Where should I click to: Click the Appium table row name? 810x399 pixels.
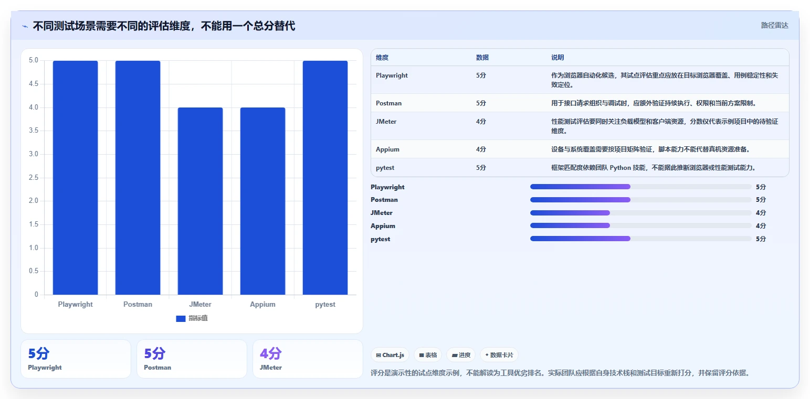click(x=387, y=149)
